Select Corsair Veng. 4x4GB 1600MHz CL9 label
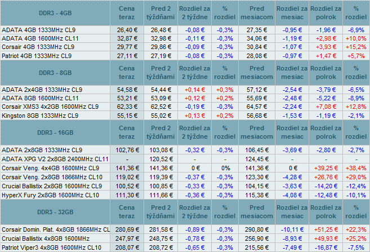 50,168
